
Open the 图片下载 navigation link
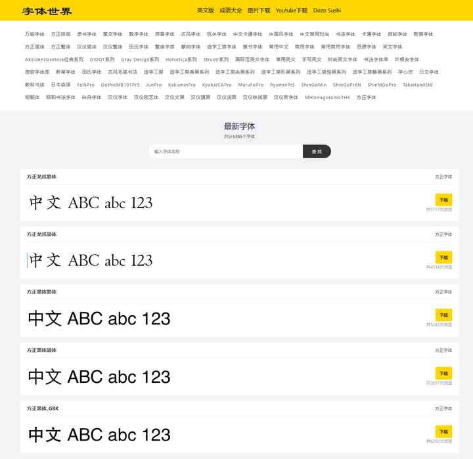[259, 11]
